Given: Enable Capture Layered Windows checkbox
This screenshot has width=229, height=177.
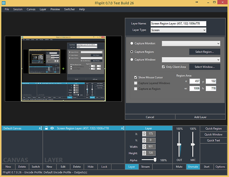Looking at the screenshot, I should (136, 83).
